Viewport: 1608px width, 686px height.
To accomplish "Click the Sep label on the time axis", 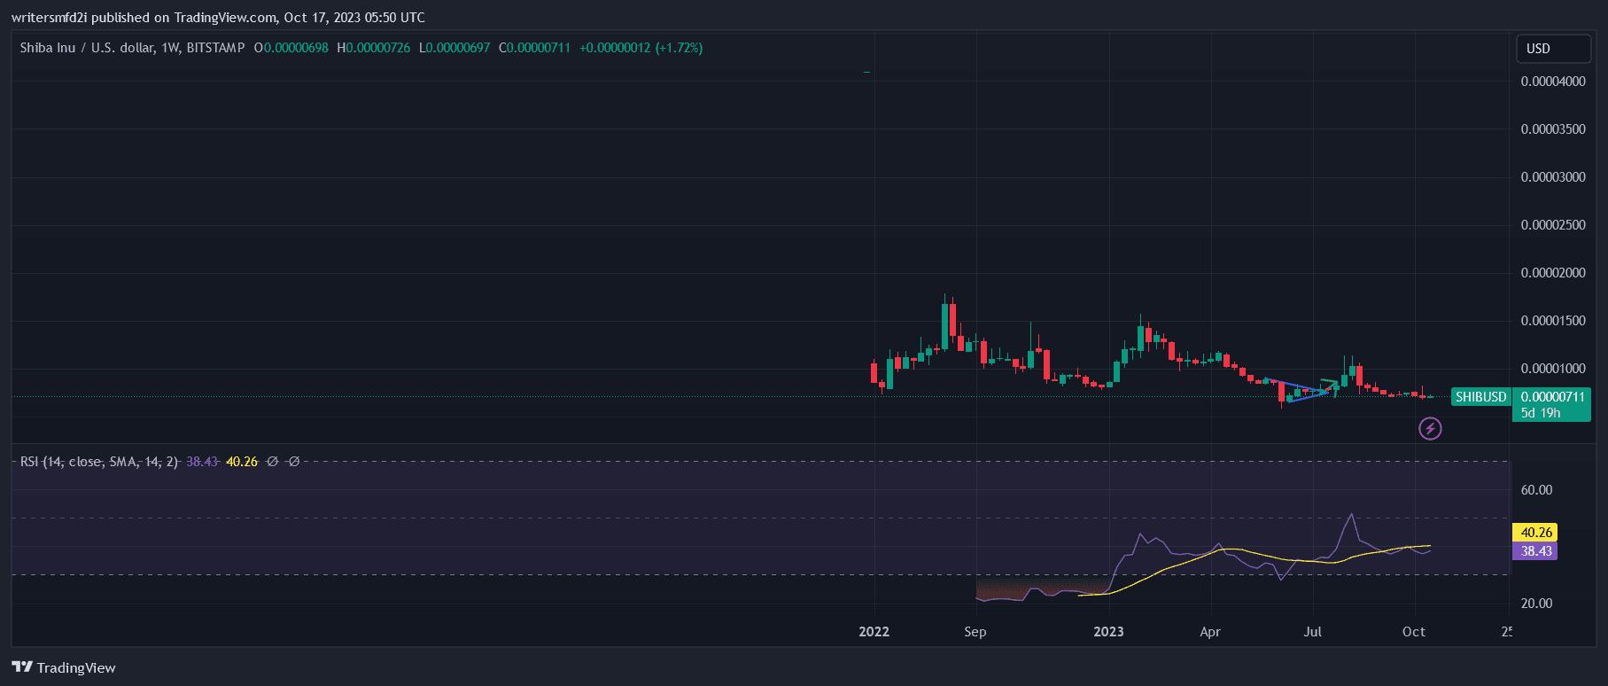I will pyautogui.click(x=975, y=632).
